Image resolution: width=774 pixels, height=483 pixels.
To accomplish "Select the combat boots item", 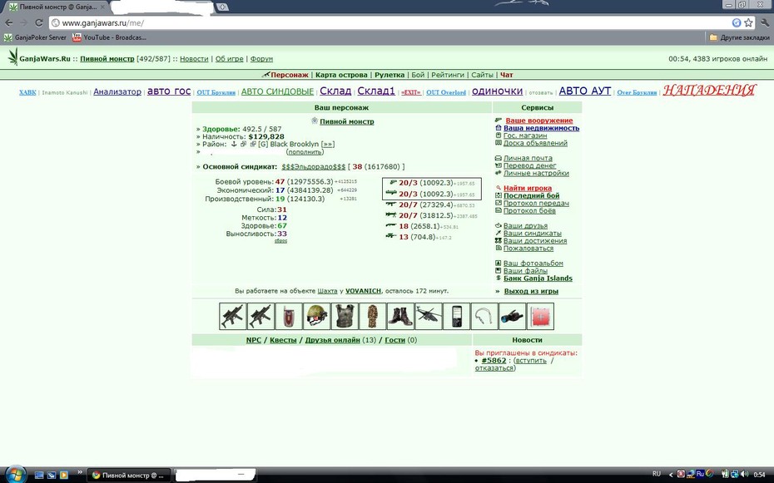I will coord(400,317).
